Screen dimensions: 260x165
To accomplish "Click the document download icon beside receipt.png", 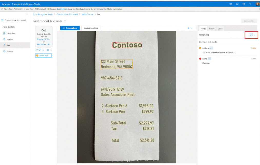I will 251,34.
